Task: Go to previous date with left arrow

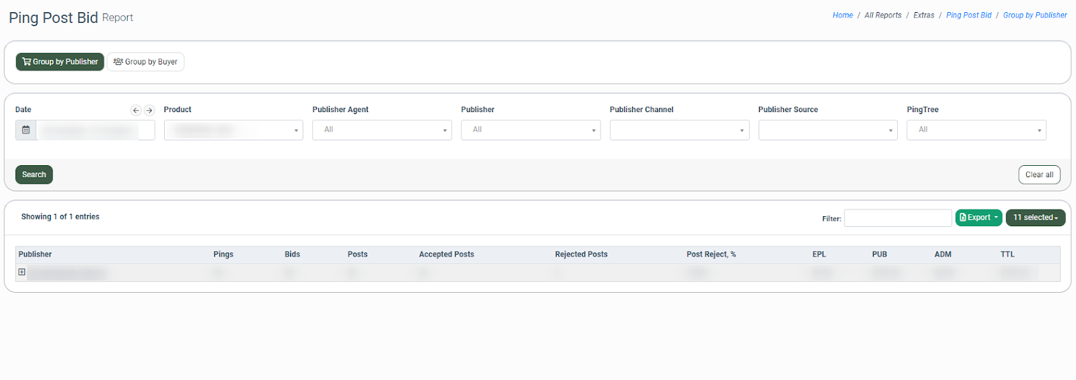Action: (136, 110)
